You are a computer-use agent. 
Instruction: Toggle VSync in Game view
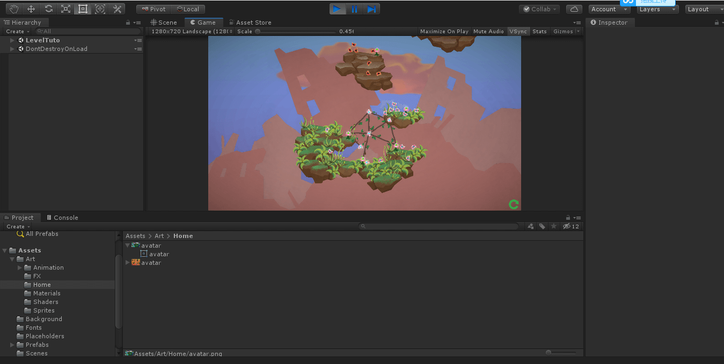(518, 31)
